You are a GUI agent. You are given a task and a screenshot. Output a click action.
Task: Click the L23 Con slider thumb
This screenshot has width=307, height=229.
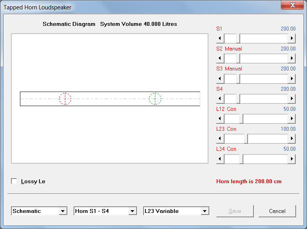pos(246,139)
